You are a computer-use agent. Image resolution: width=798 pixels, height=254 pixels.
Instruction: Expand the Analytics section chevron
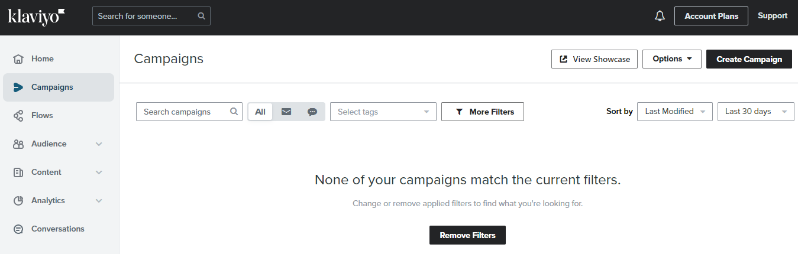pos(99,201)
